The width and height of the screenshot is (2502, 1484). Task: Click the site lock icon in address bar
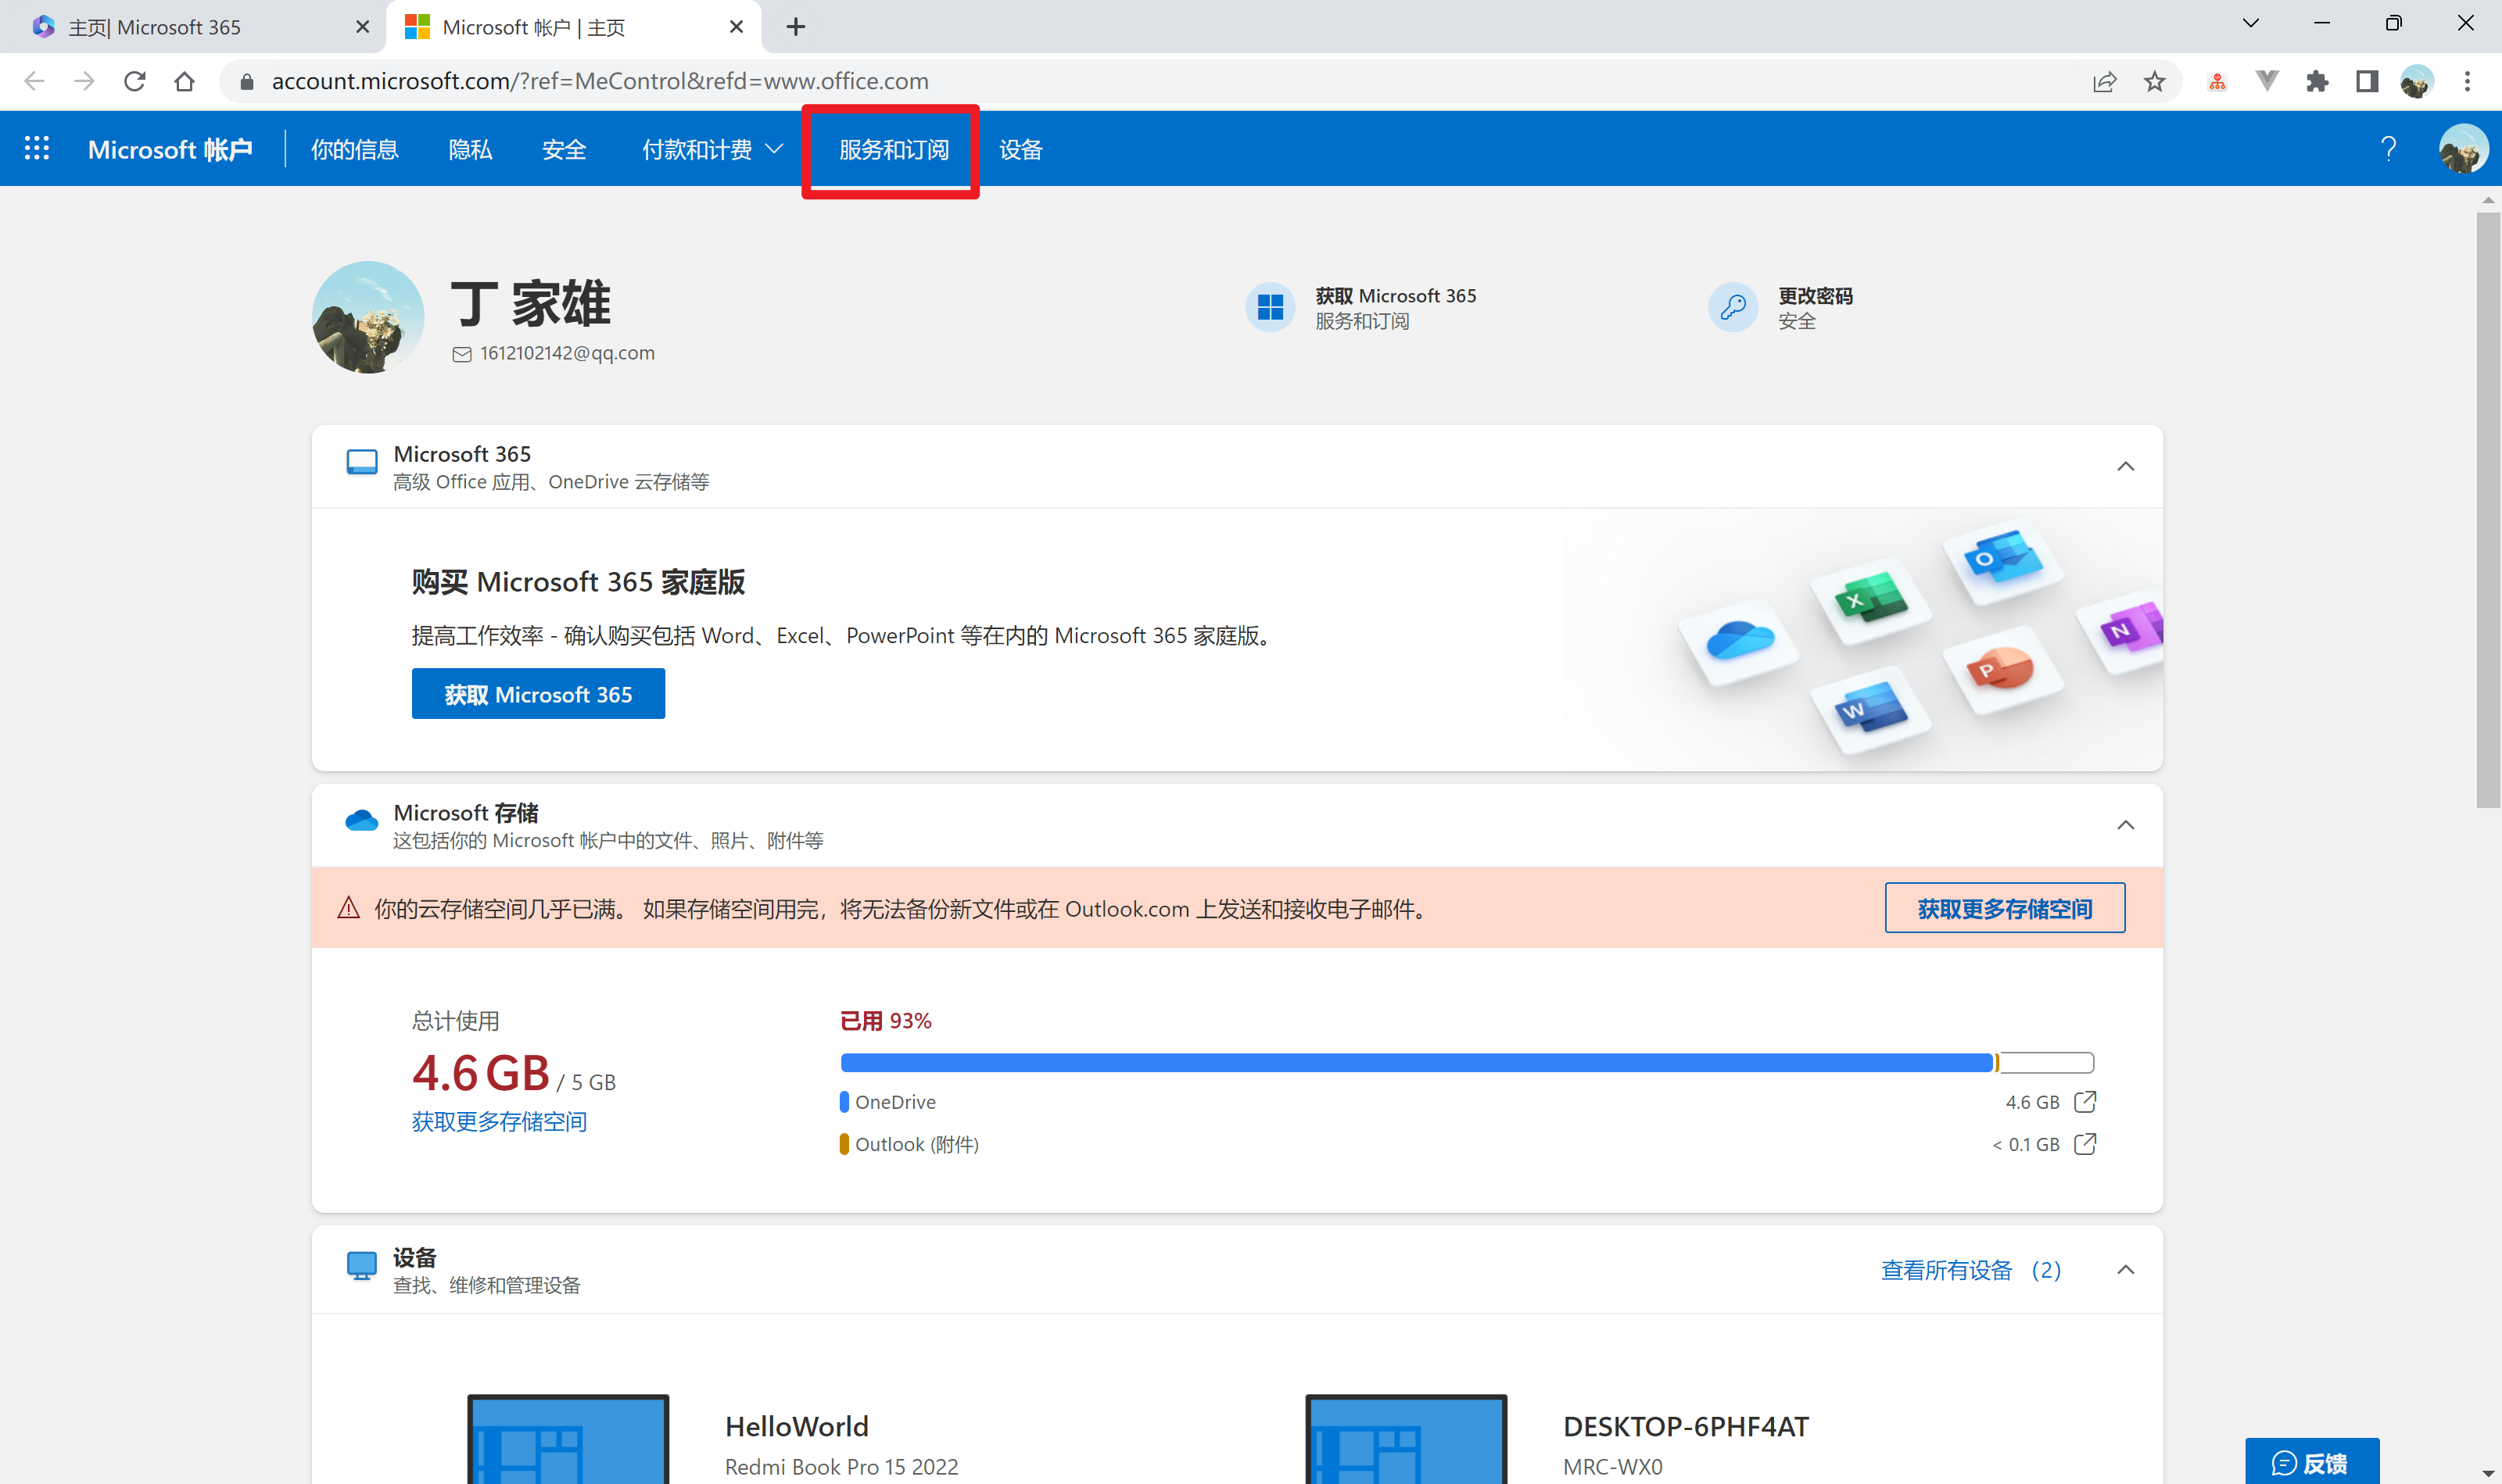point(247,81)
